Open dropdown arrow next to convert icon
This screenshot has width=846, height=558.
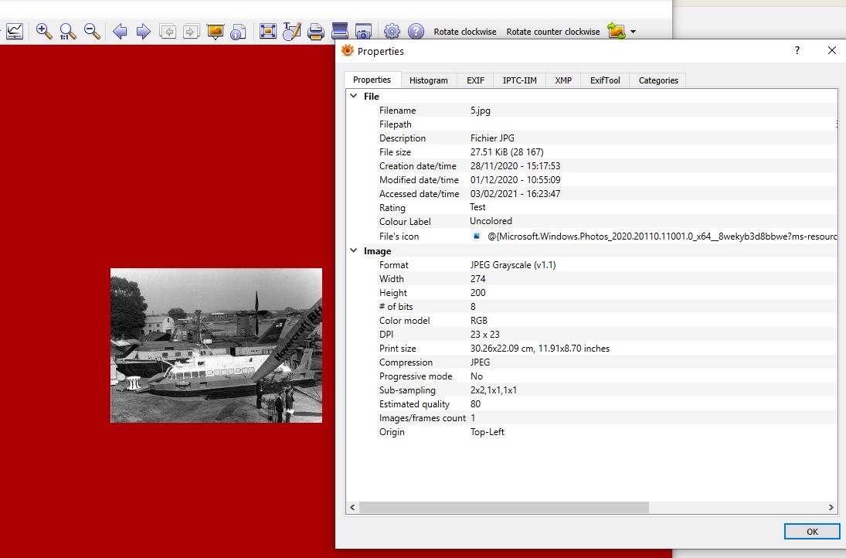pyautogui.click(x=633, y=32)
